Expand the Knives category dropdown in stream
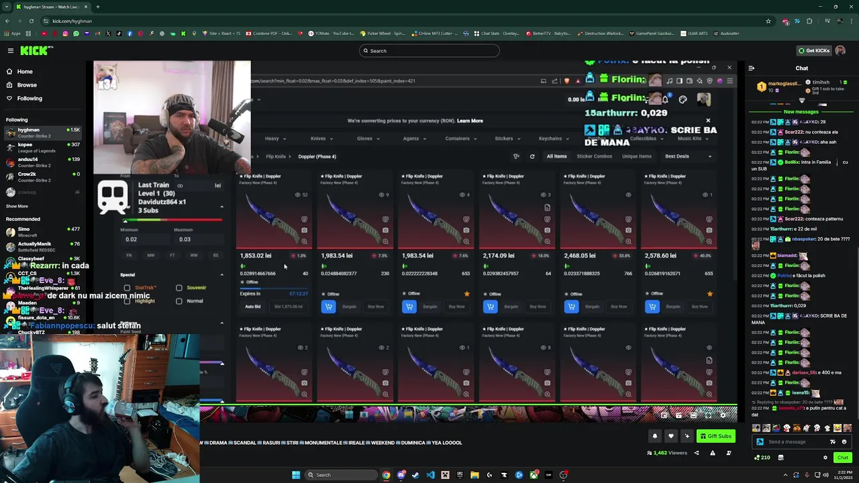Image resolution: width=859 pixels, height=483 pixels. pyautogui.click(x=321, y=138)
